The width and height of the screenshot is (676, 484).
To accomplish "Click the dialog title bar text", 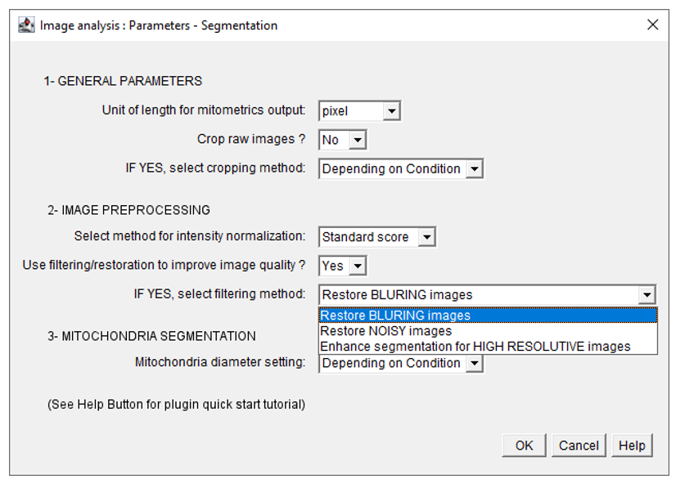I will coord(159,25).
